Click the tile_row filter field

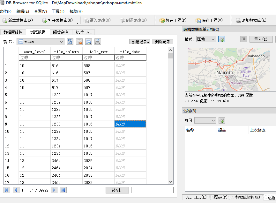click(98, 58)
